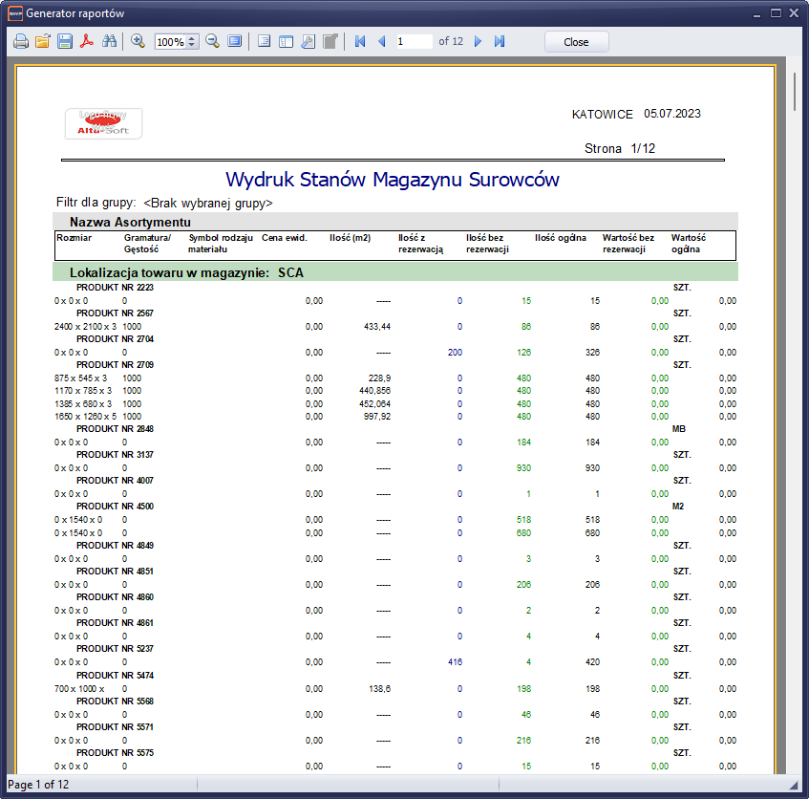The width and height of the screenshot is (809, 799).
Task: Advance to the next page
Action: point(478,42)
